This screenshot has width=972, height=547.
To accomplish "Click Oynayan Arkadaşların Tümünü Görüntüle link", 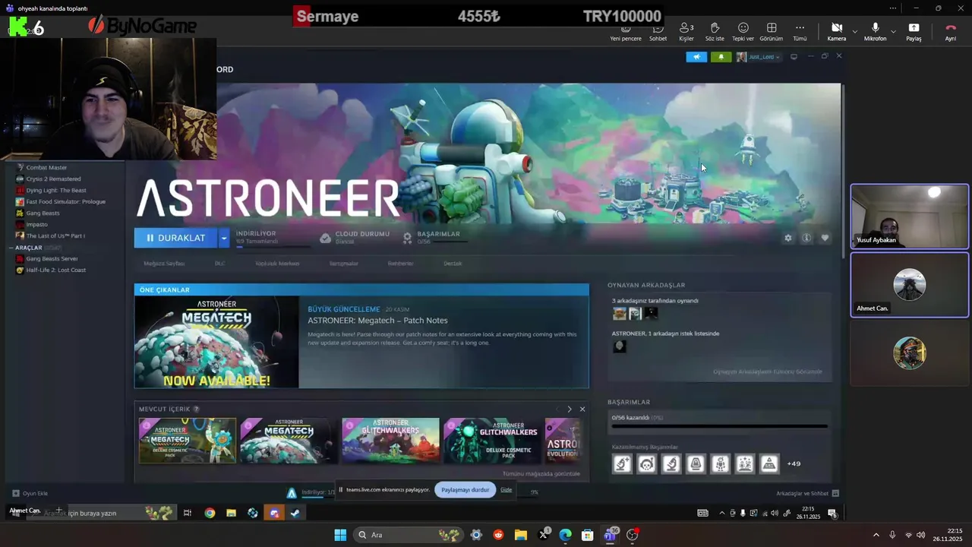I will coord(767,372).
